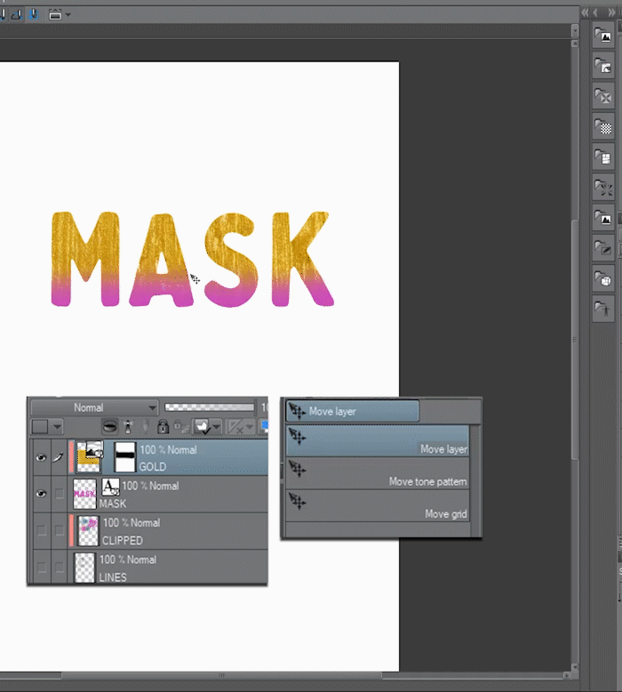Open the Normal blending mode dropdown
Screen dimensions: 622x692
pos(95,407)
